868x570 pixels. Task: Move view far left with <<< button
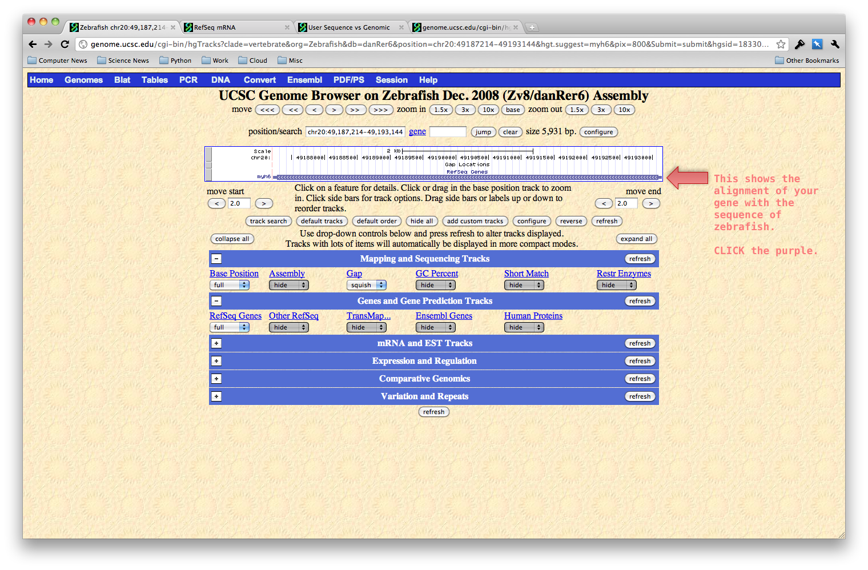[x=267, y=110]
